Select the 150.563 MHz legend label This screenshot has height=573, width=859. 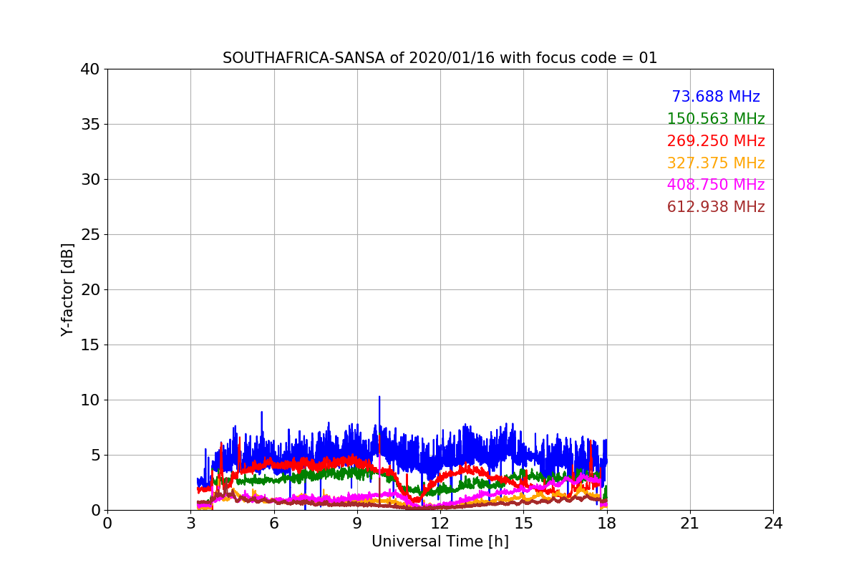click(x=716, y=119)
